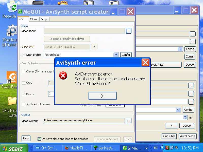Click the 10:52 PM clock
The height and width of the screenshot is (152, 203).
(x=190, y=148)
